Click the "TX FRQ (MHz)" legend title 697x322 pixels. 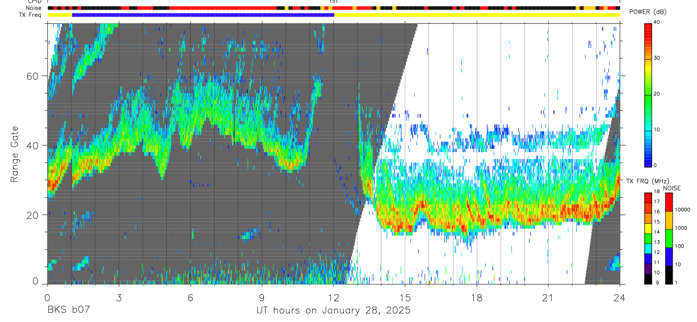point(648,181)
